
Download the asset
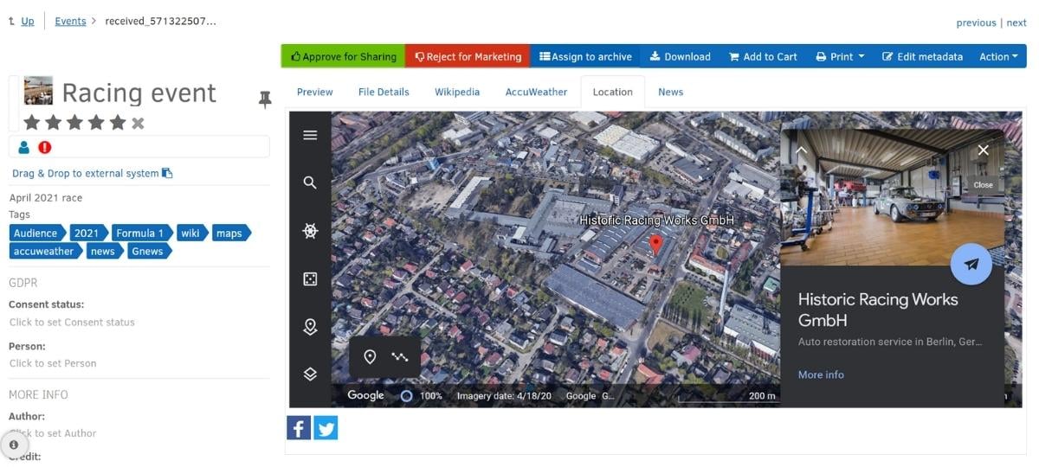point(680,56)
